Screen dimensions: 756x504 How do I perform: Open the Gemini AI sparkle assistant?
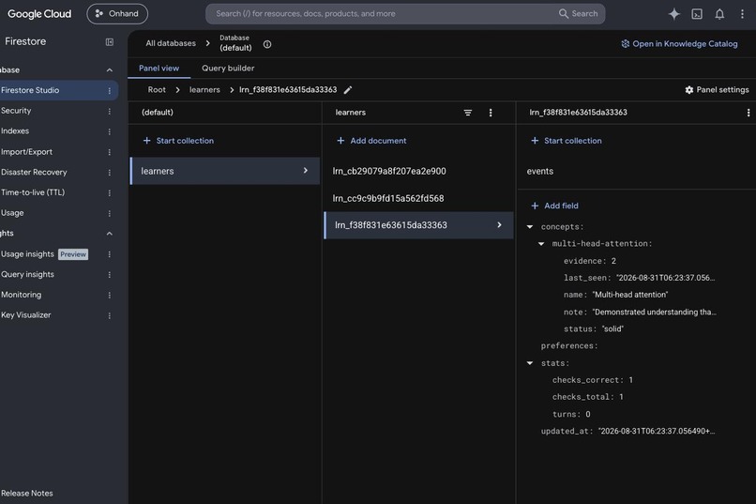point(674,14)
